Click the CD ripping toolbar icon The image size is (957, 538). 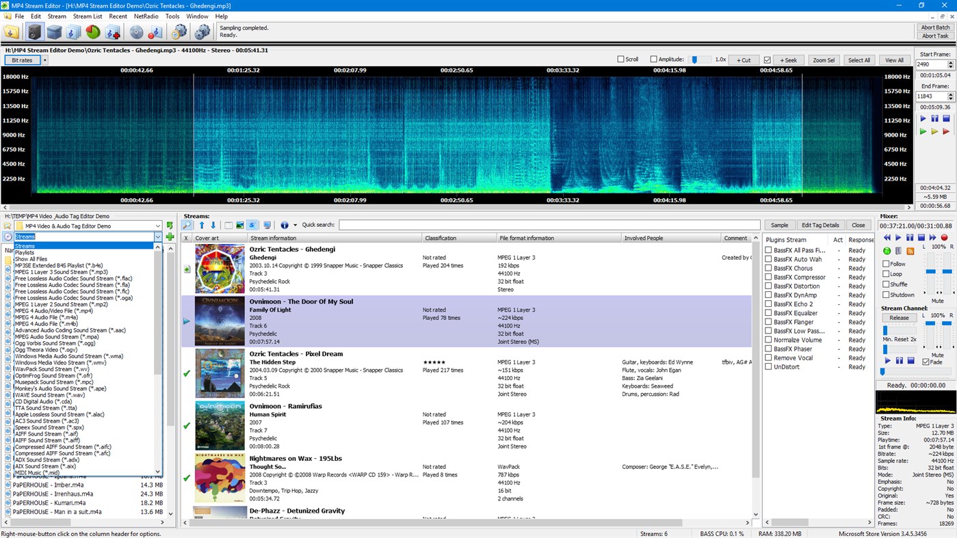tap(135, 31)
